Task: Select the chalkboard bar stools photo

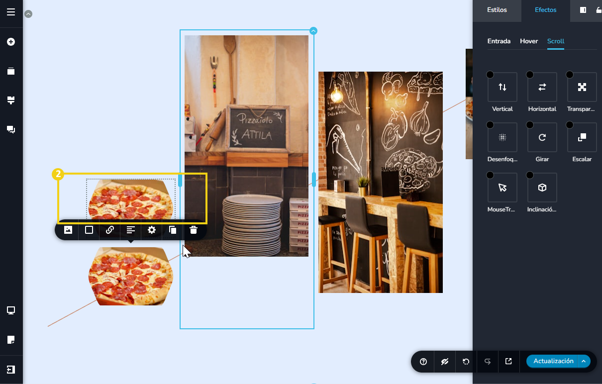Action: click(x=381, y=182)
